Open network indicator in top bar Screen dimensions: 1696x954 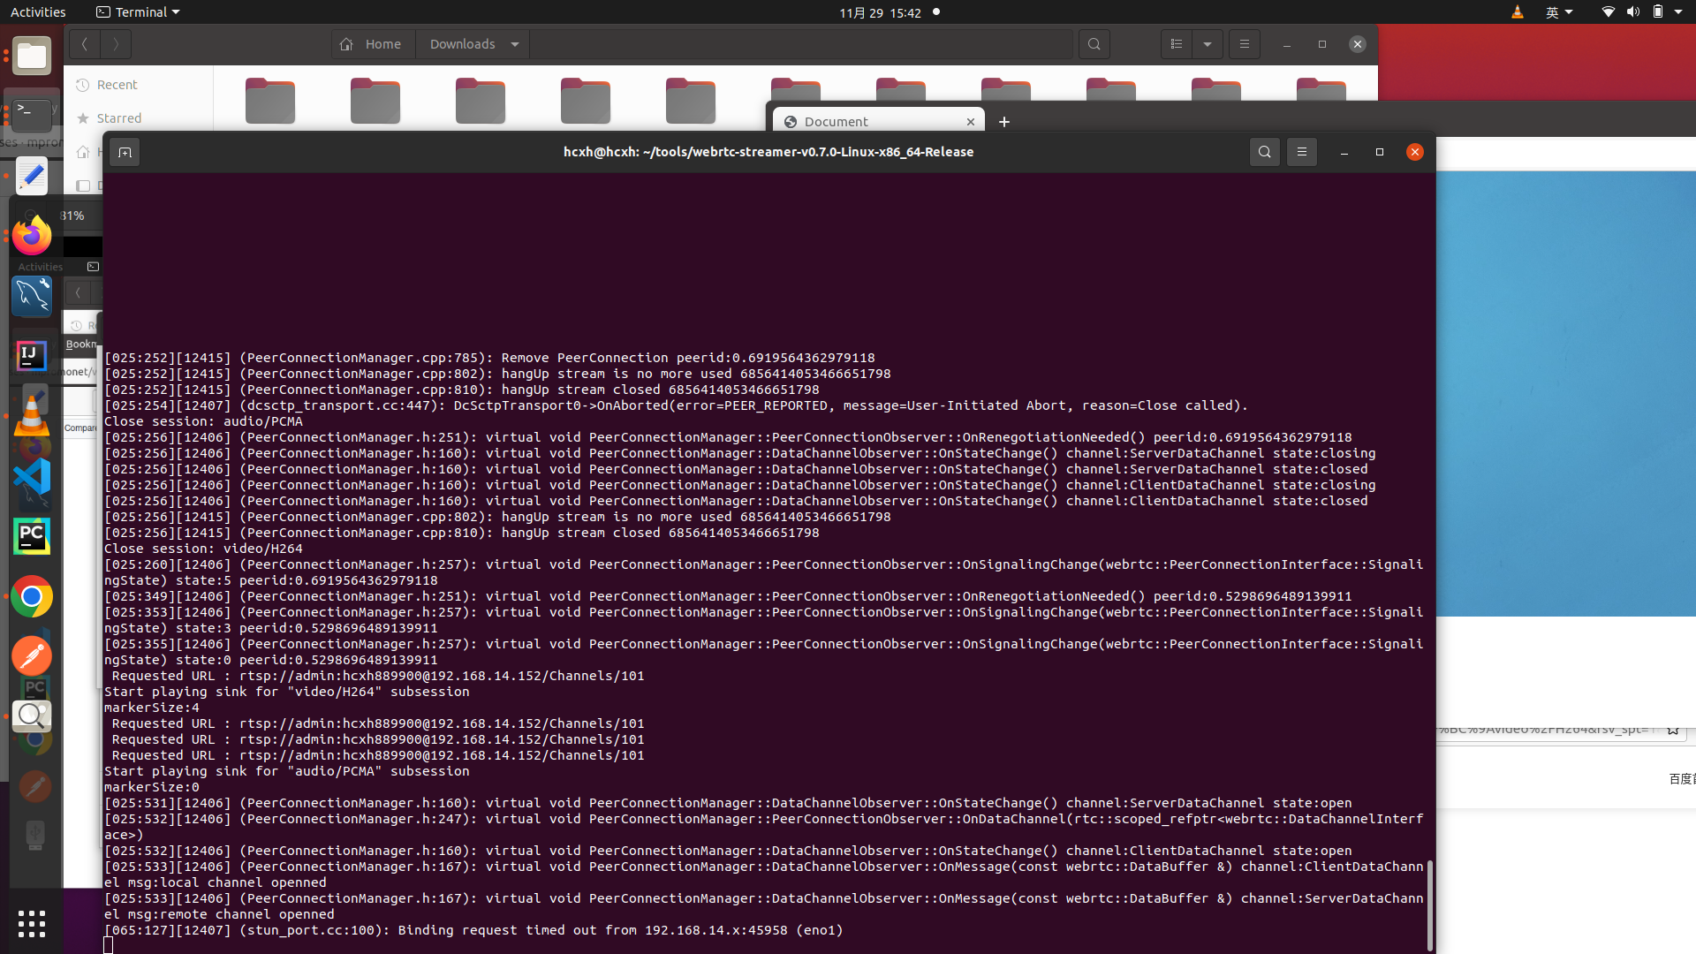click(x=1609, y=12)
